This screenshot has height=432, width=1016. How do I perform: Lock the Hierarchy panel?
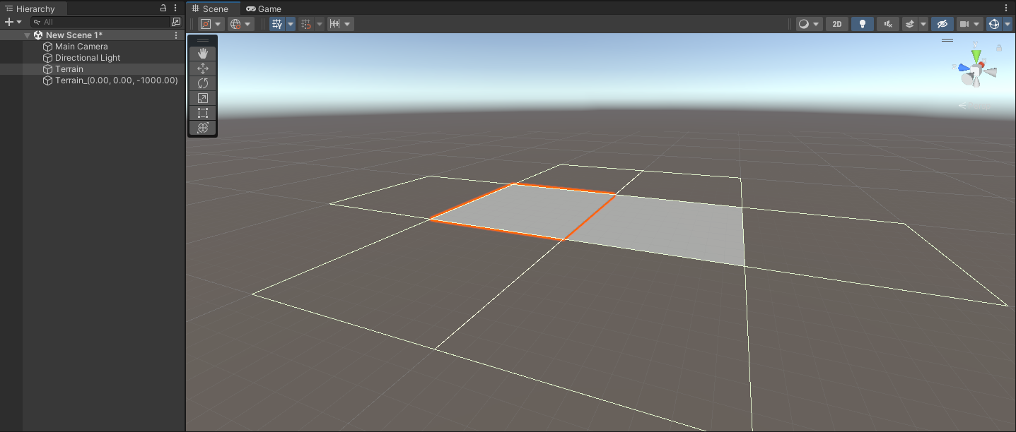coord(163,8)
